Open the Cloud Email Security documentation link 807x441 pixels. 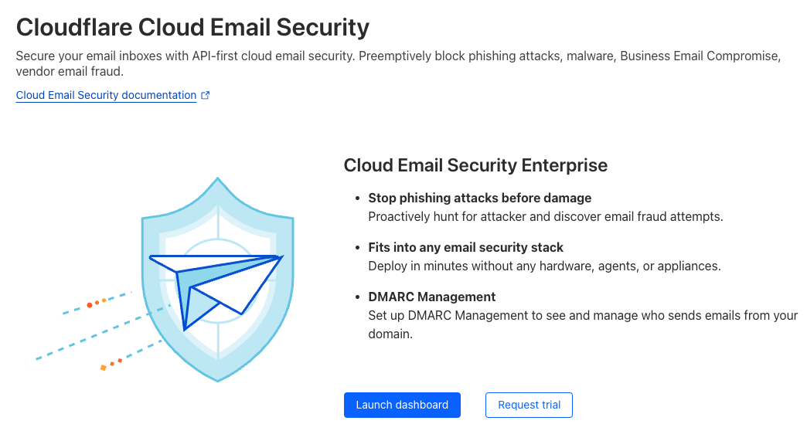(x=106, y=95)
